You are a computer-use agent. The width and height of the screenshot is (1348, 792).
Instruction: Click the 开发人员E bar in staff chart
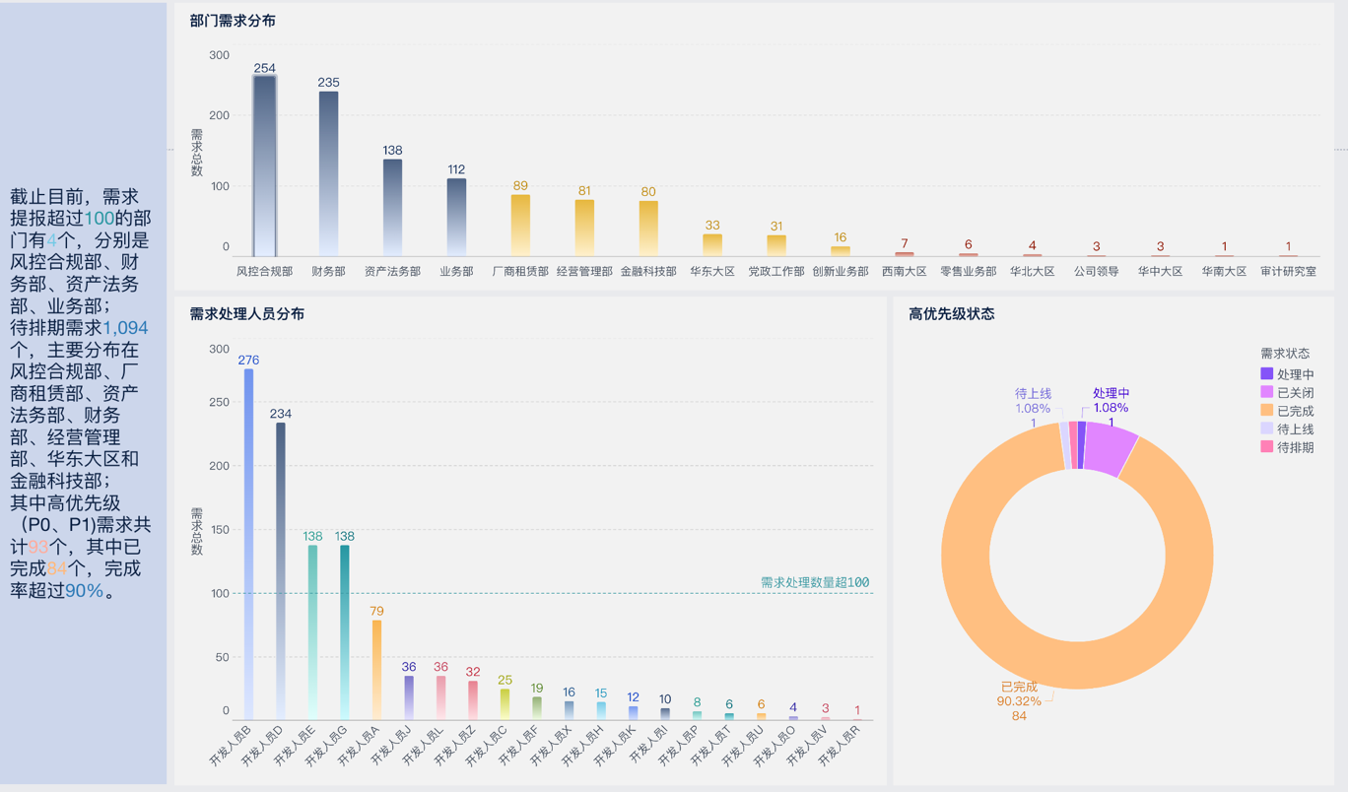(x=312, y=631)
